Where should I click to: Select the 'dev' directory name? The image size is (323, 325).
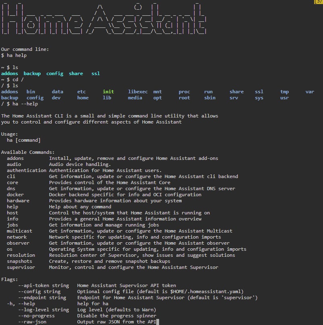tap(56, 98)
